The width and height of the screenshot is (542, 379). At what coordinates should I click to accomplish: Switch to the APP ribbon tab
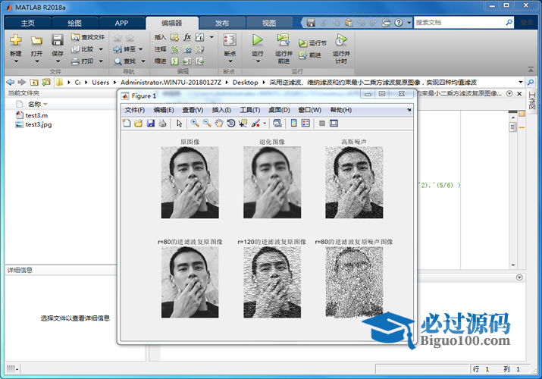[121, 23]
